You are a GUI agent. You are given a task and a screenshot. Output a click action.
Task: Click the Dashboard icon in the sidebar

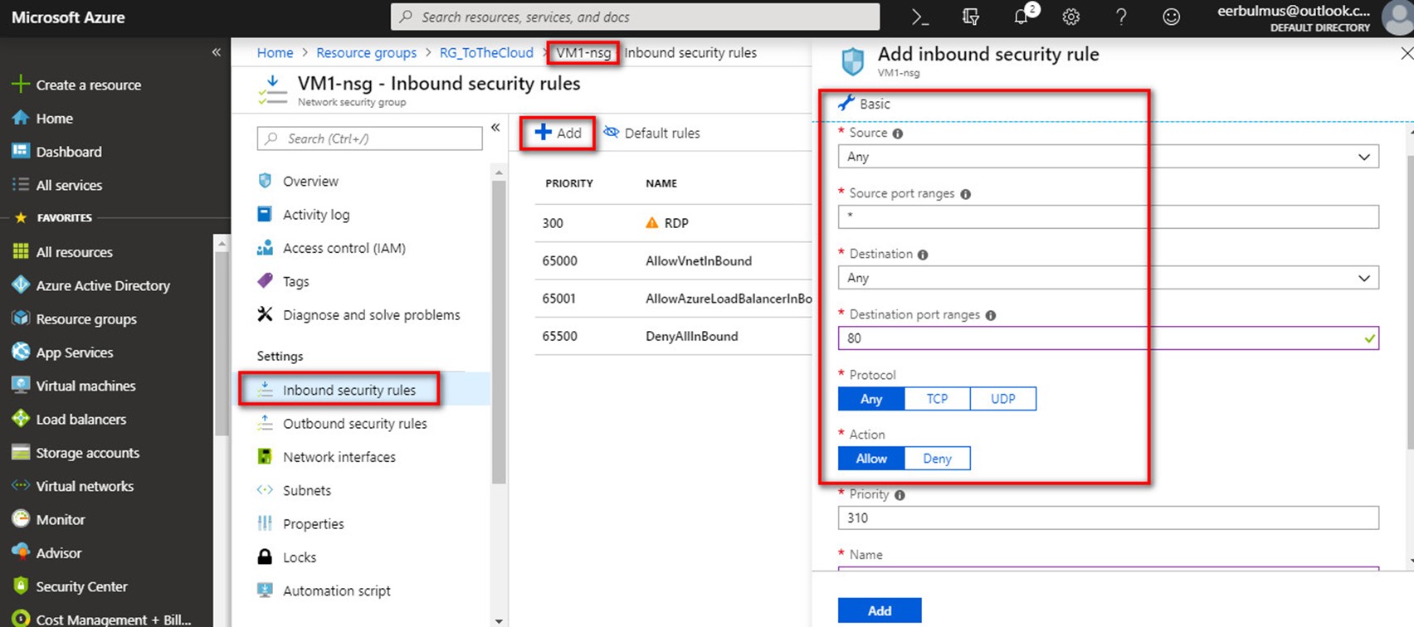coord(21,151)
